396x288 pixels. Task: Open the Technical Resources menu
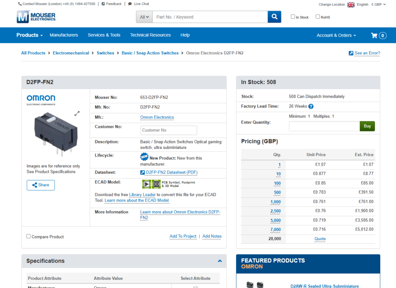(150, 35)
